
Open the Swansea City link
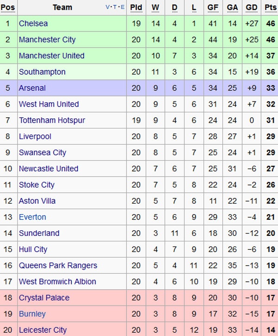point(43,152)
